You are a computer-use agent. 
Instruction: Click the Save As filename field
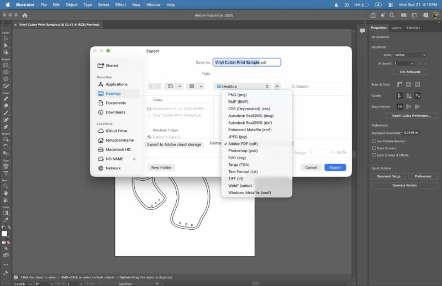(x=247, y=62)
